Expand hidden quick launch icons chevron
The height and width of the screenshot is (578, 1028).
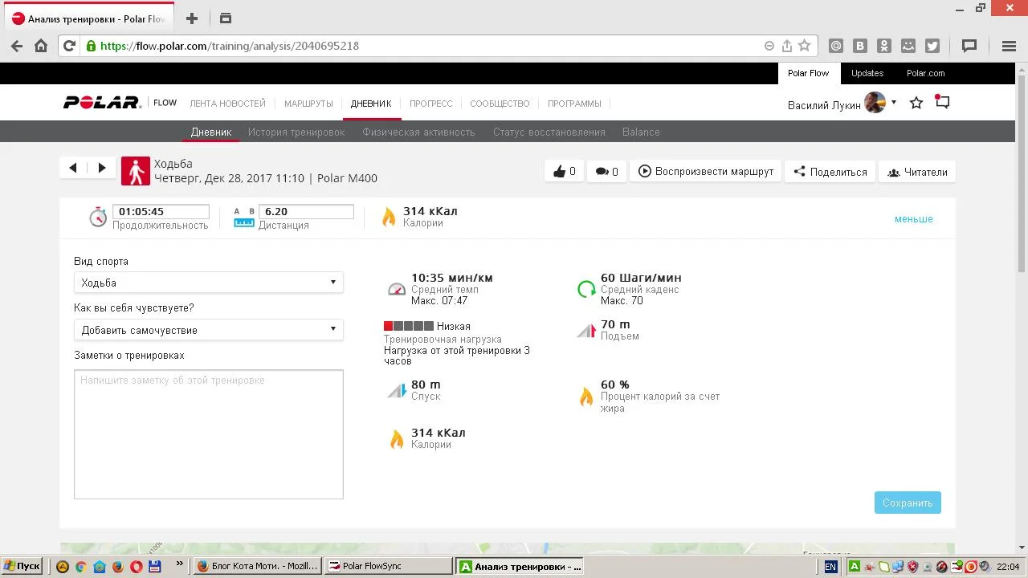pyautogui.click(x=179, y=564)
